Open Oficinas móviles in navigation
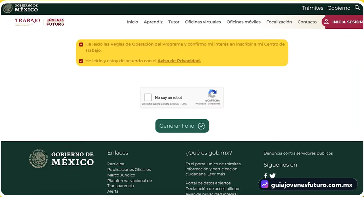 244,22
